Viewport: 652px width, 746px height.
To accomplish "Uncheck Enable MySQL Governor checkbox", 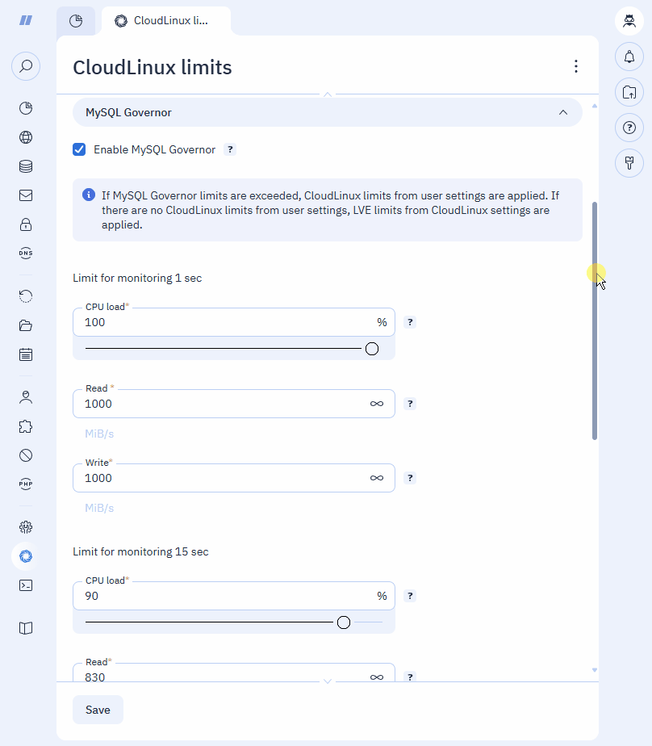I will coord(79,150).
